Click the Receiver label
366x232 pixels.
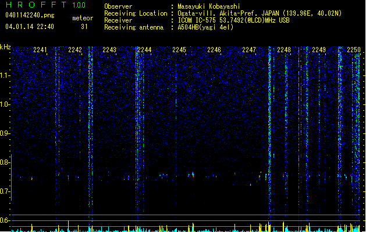pos(118,20)
